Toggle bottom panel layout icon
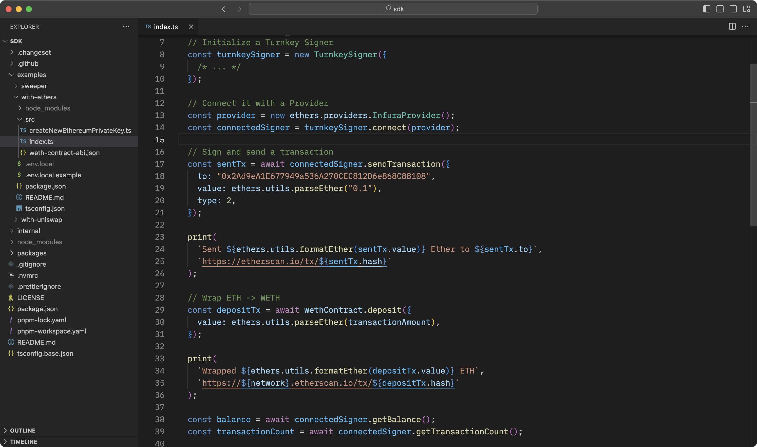 coord(720,9)
